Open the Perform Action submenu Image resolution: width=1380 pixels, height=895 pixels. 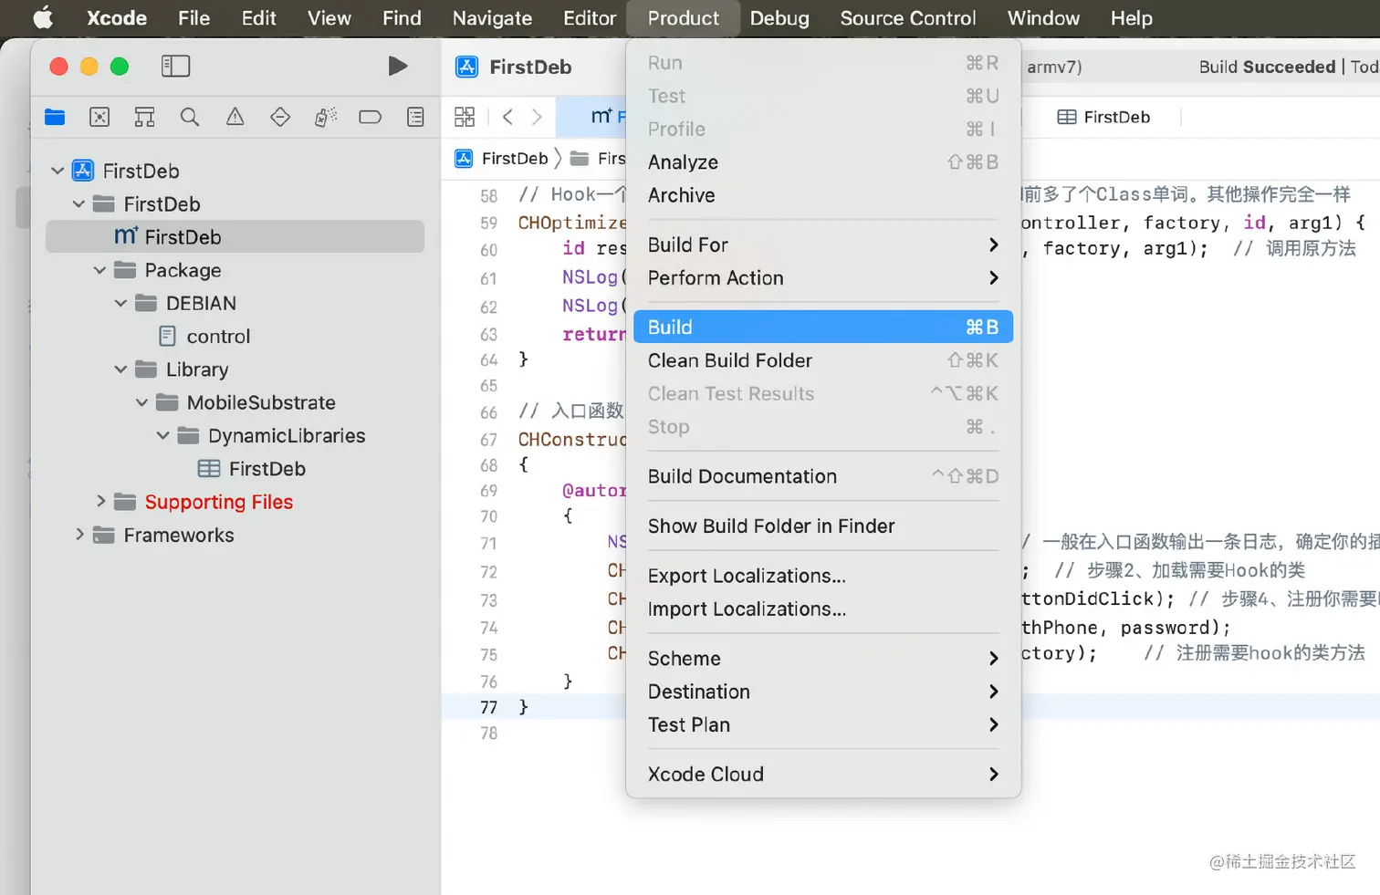click(x=823, y=277)
